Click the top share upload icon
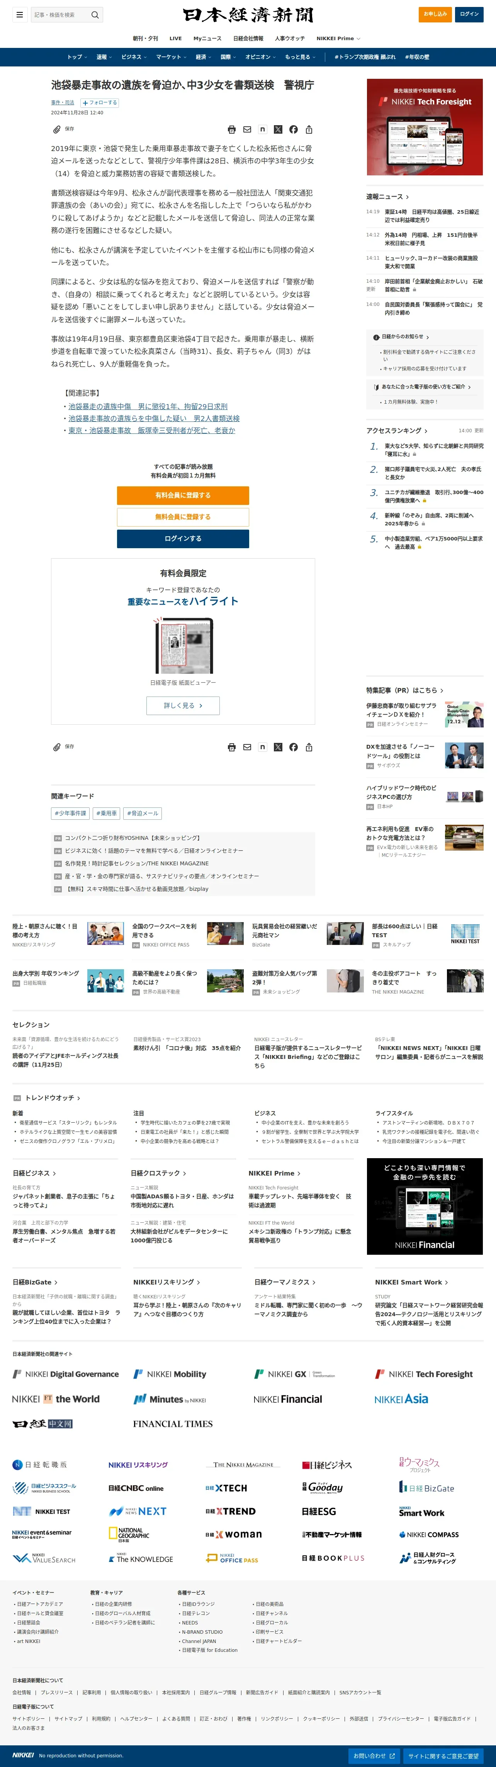496x1767 pixels. [309, 129]
